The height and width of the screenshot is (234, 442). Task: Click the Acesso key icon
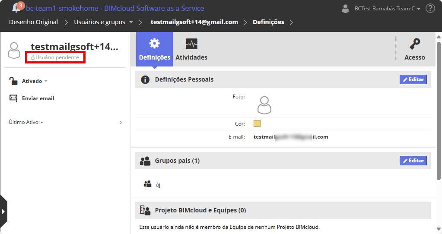[415, 44]
